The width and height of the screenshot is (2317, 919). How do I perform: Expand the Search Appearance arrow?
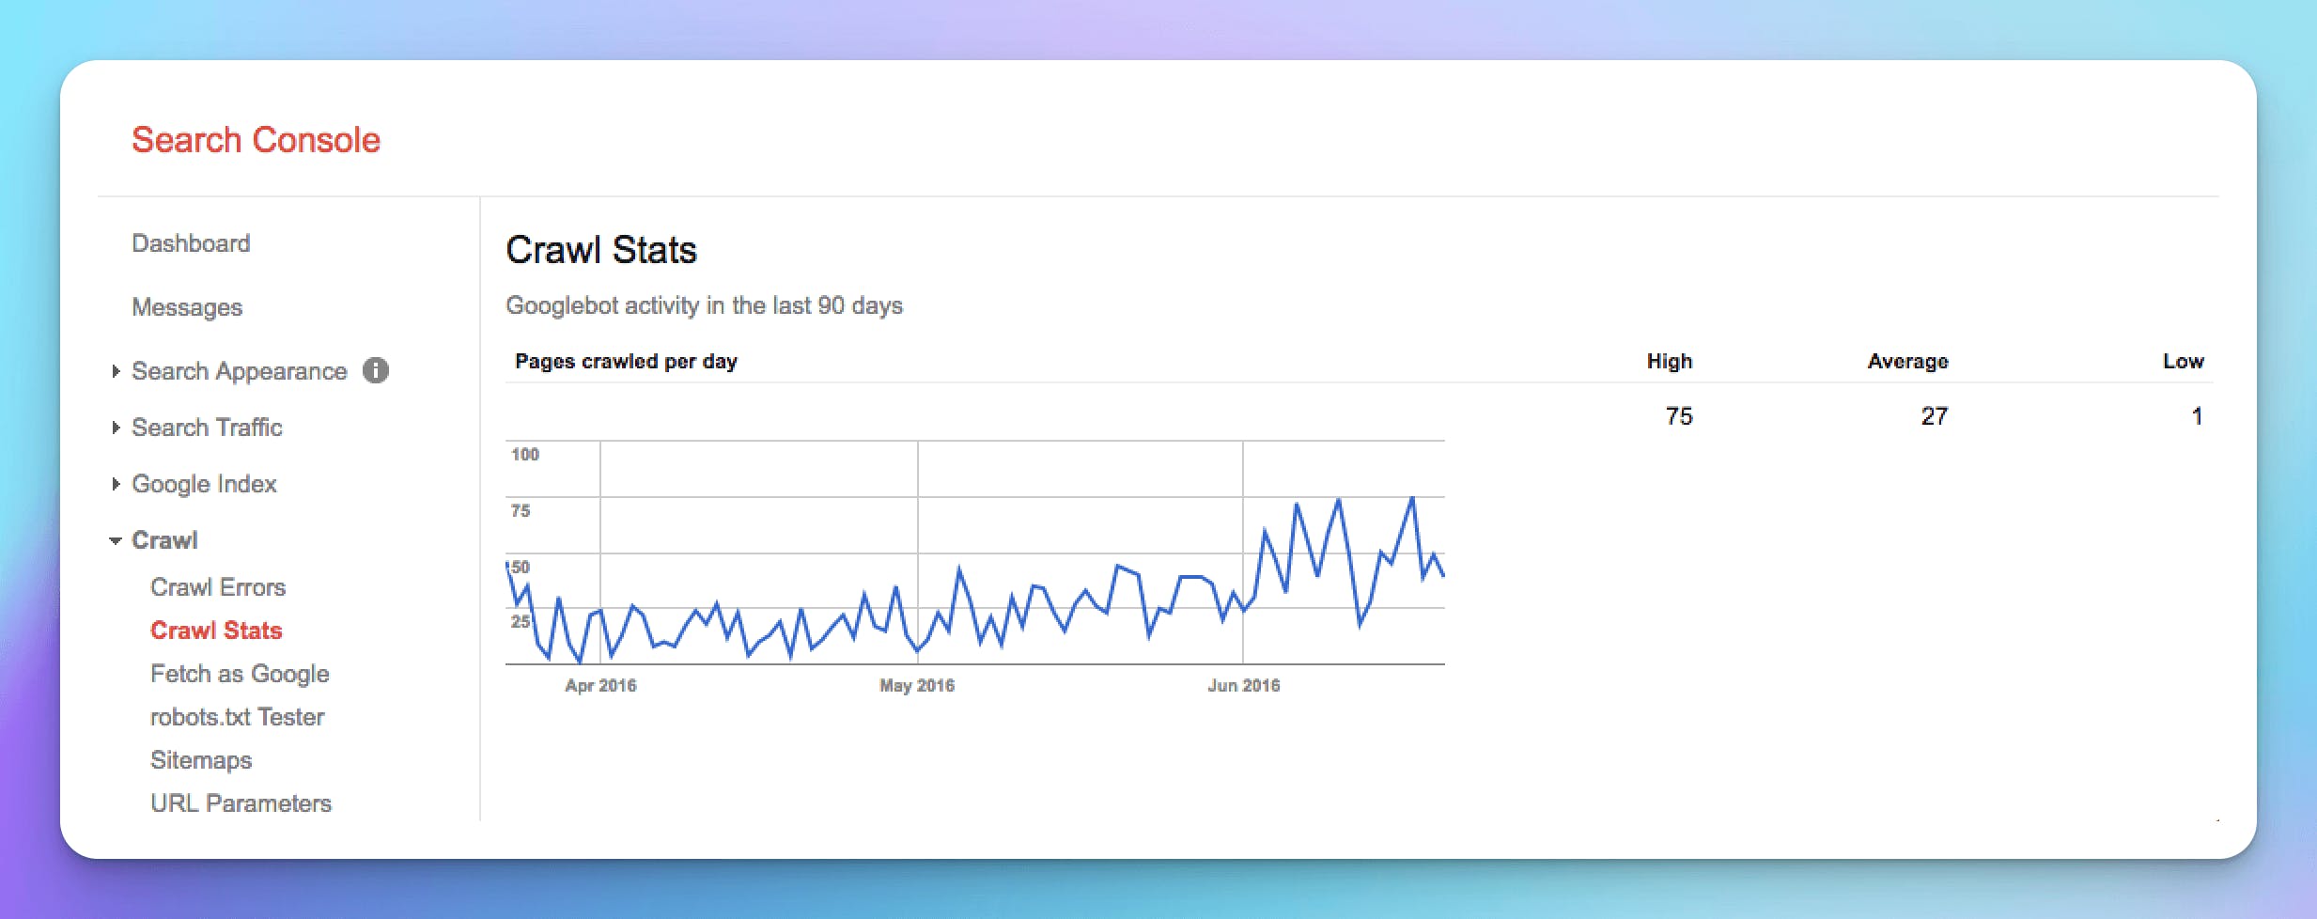(x=116, y=371)
